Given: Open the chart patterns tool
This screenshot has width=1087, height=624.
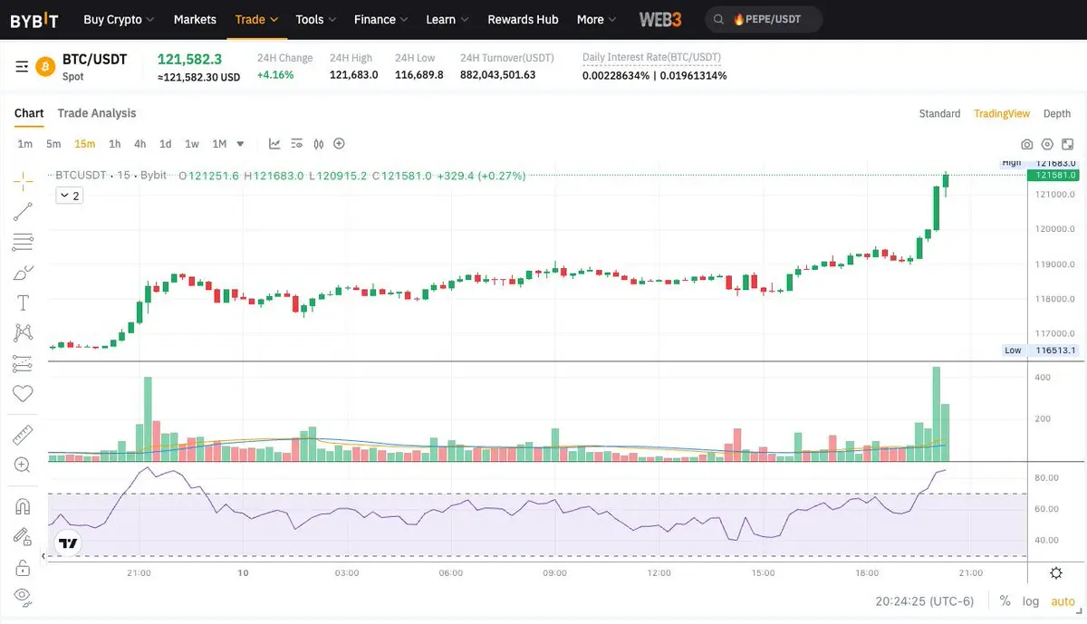Looking at the screenshot, I should pyautogui.click(x=23, y=333).
